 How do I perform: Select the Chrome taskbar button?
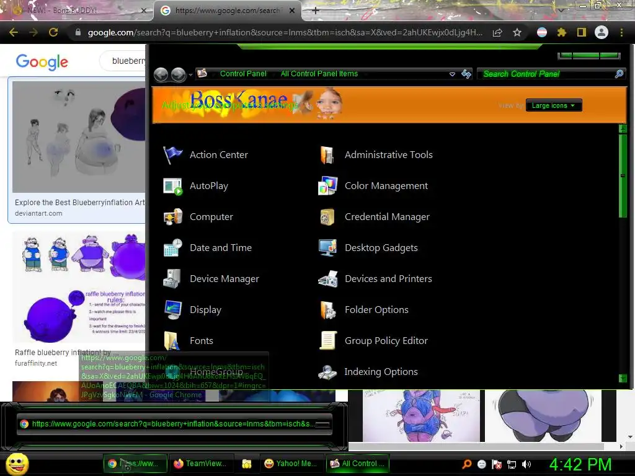click(135, 464)
